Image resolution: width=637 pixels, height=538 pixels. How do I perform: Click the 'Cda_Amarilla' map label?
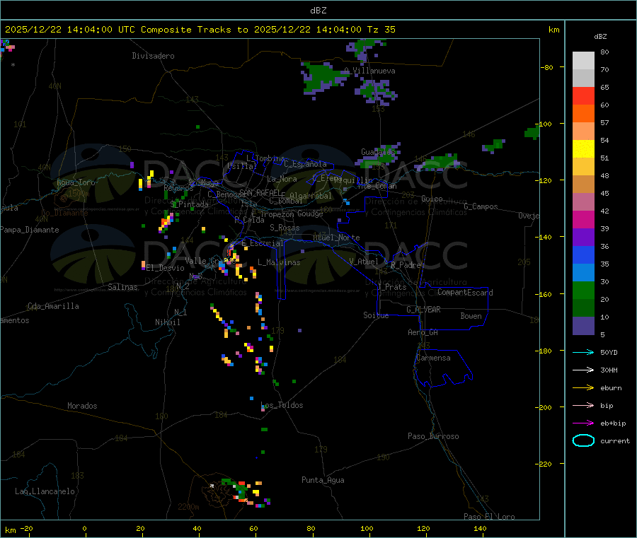(53, 306)
